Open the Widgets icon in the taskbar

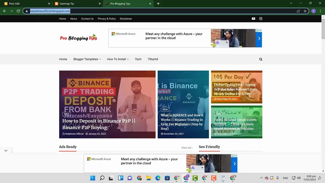pos(121,178)
